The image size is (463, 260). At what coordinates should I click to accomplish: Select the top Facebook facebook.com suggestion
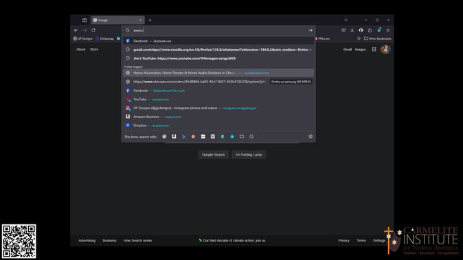tap(218, 41)
